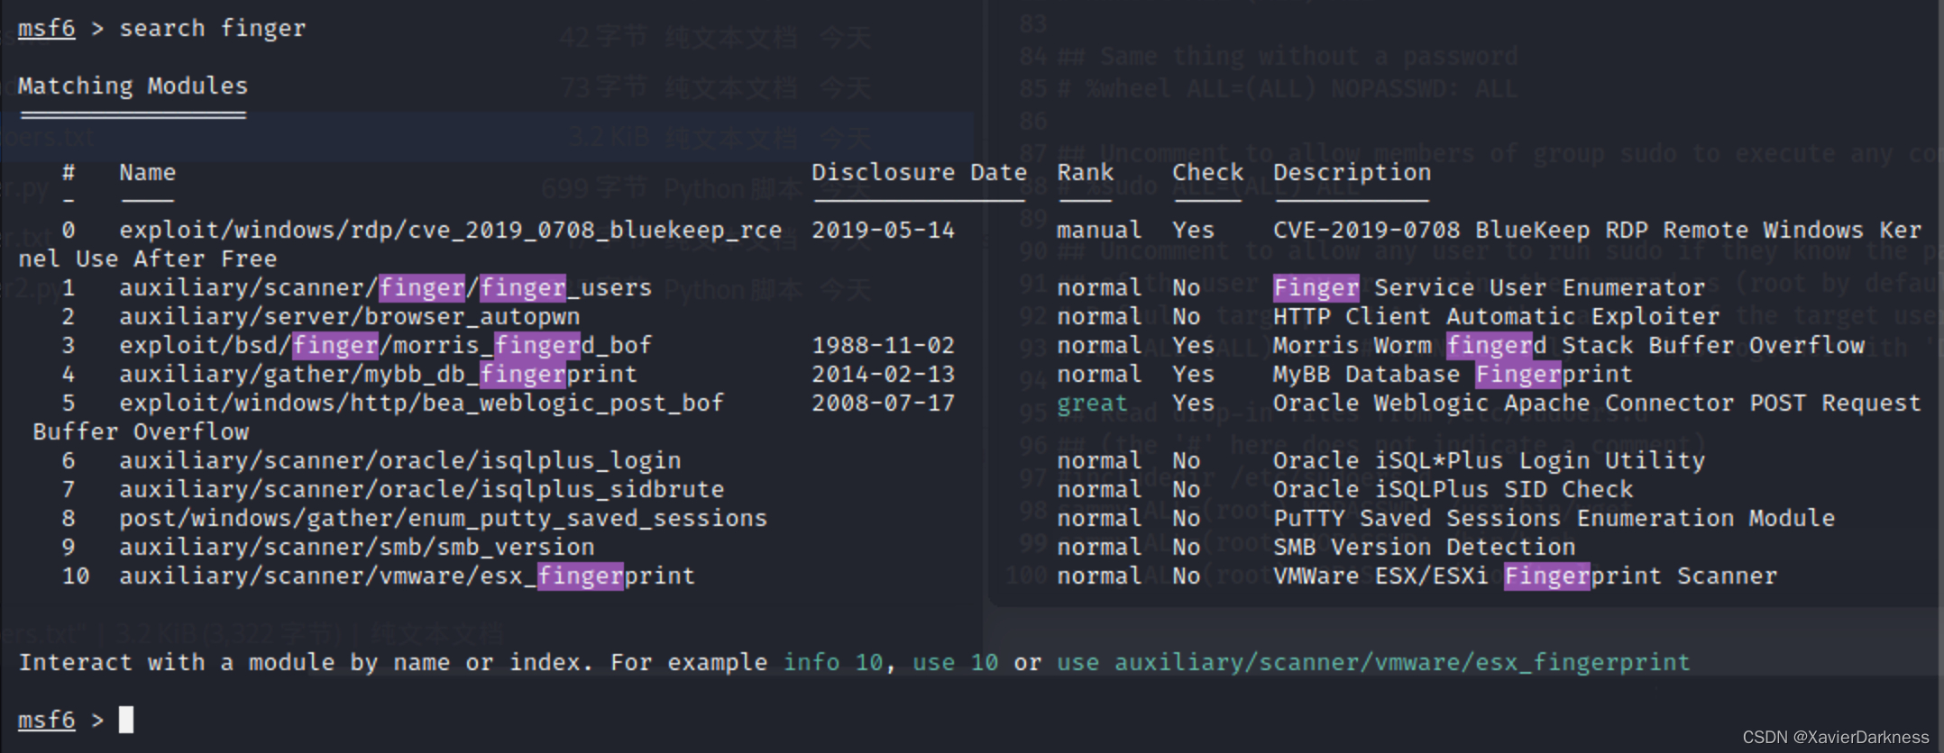Click the bottom msf6 prompt cursor
This screenshot has width=1944, height=753.
[x=126, y=720]
